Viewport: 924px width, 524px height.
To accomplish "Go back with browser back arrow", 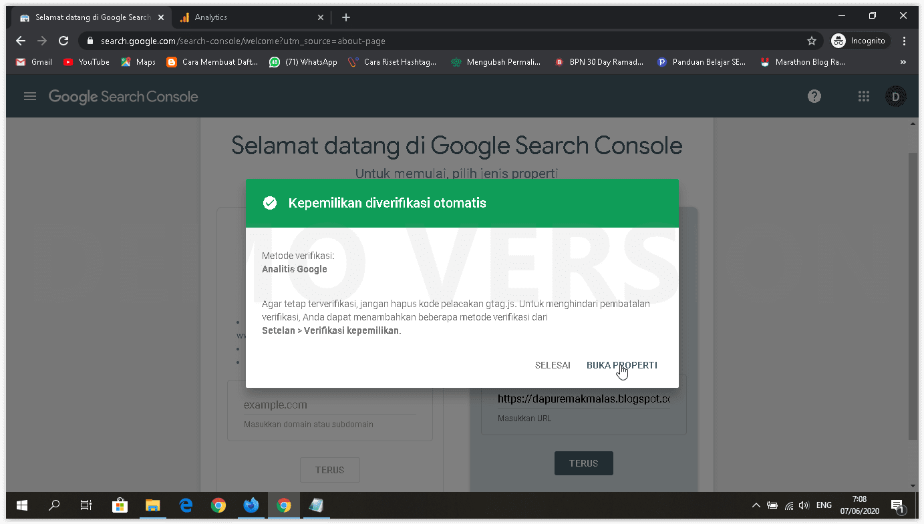I will click(21, 41).
